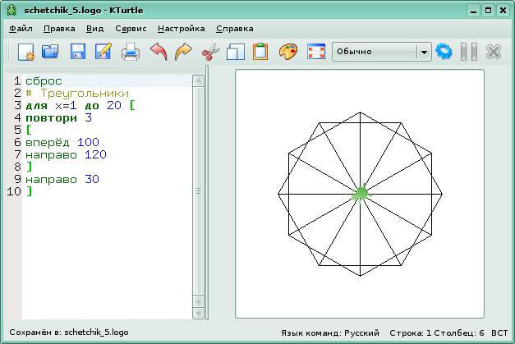Image resolution: width=515 pixels, height=344 pixels.
Task: Copy selected code with the copy icon
Action: 236,52
